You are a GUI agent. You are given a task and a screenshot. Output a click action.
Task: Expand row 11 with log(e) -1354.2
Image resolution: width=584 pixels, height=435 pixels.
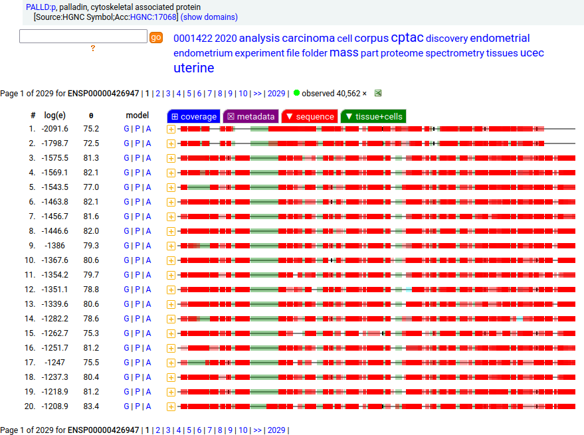(171, 275)
